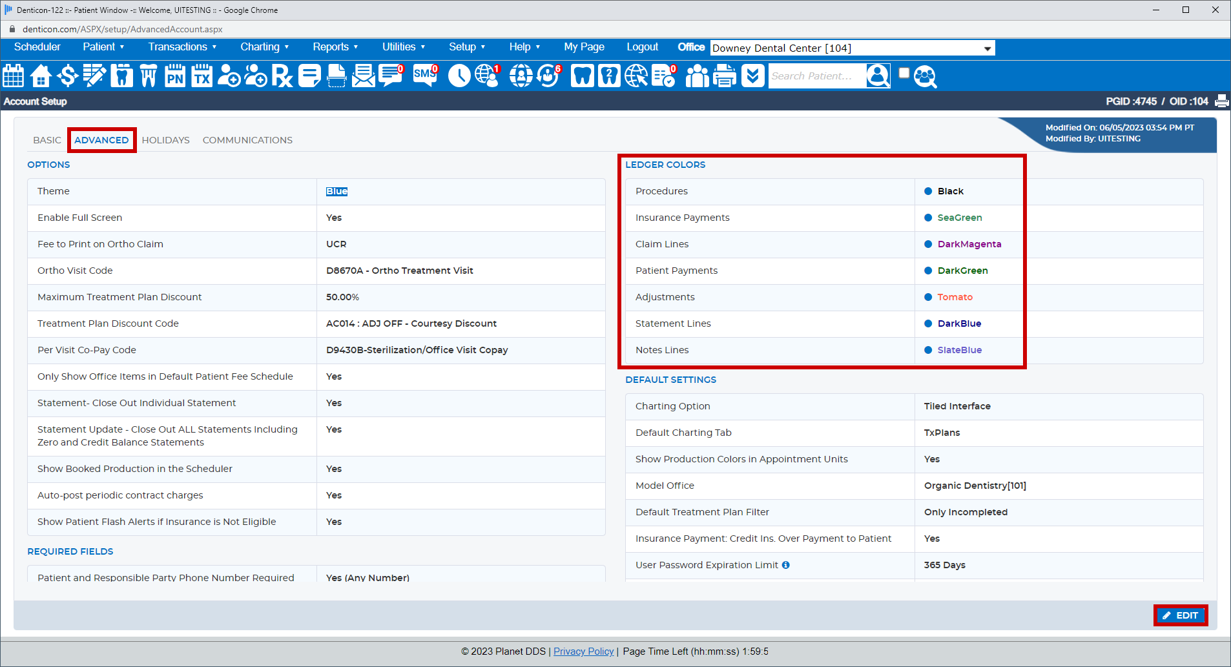Click the Adjustments Tomato color dot

click(x=928, y=297)
